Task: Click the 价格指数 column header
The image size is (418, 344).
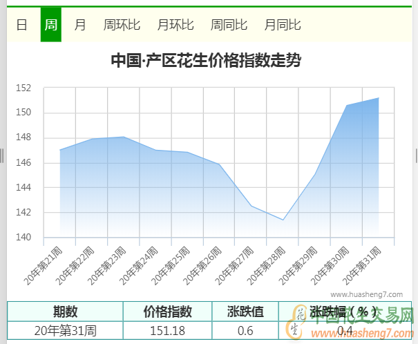Action: [x=167, y=312]
